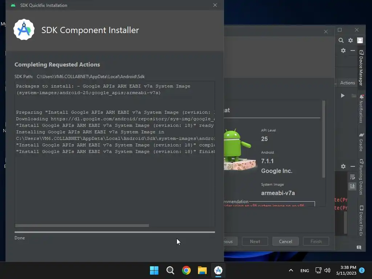Toggle scroll-to-end in the output console
This screenshot has height=279, width=372.
point(352,186)
